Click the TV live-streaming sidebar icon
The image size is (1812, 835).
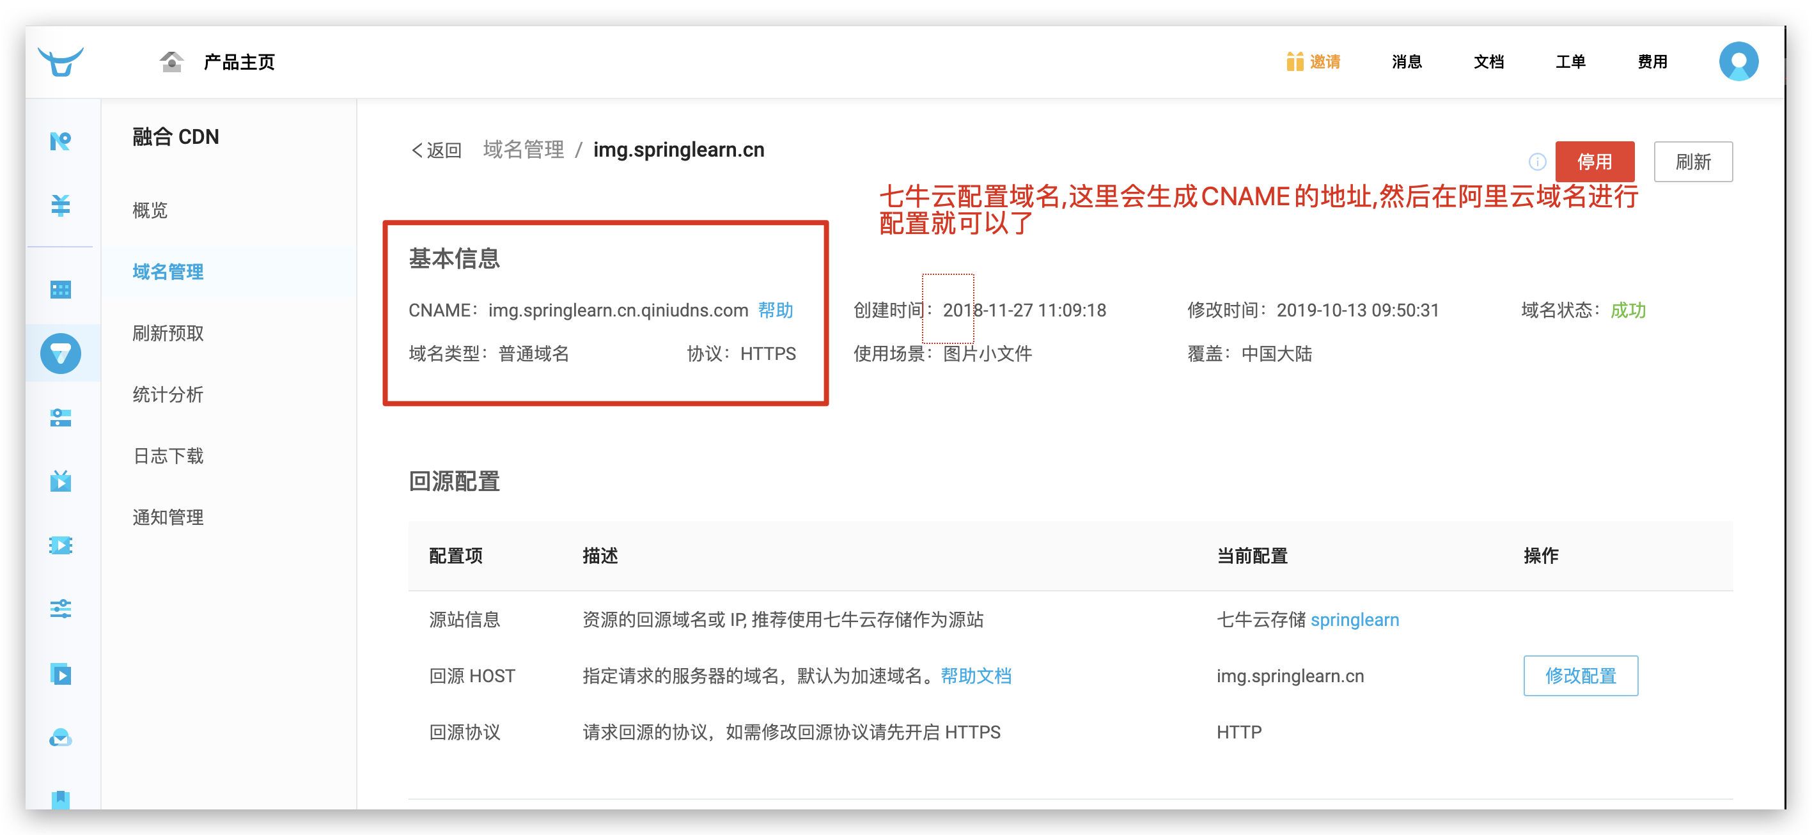click(x=61, y=481)
